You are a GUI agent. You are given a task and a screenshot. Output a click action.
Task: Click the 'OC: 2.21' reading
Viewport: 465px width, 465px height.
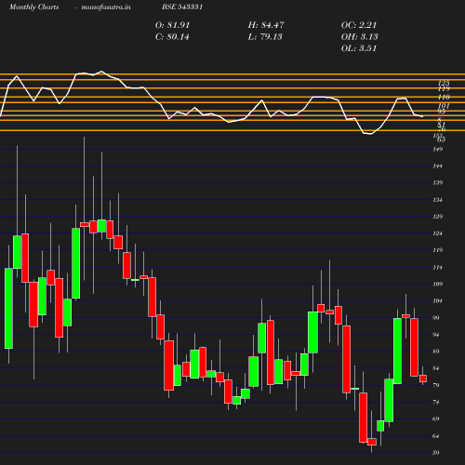[x=359, y=25]
